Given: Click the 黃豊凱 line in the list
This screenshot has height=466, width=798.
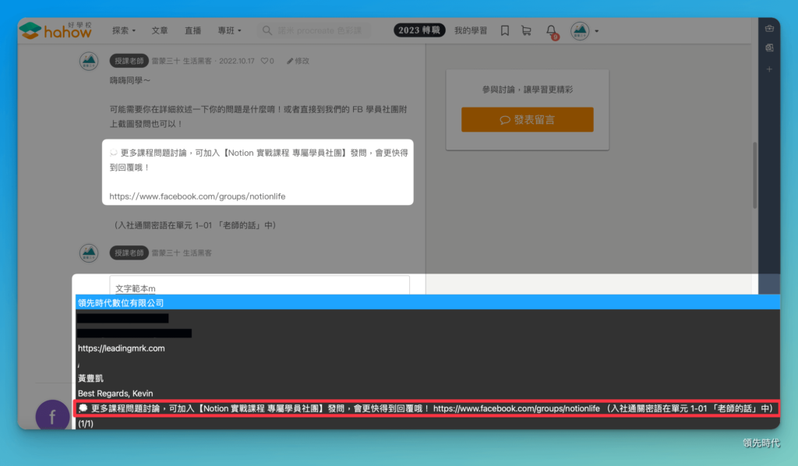Looking at the screenshot, I should coord(90,379).
